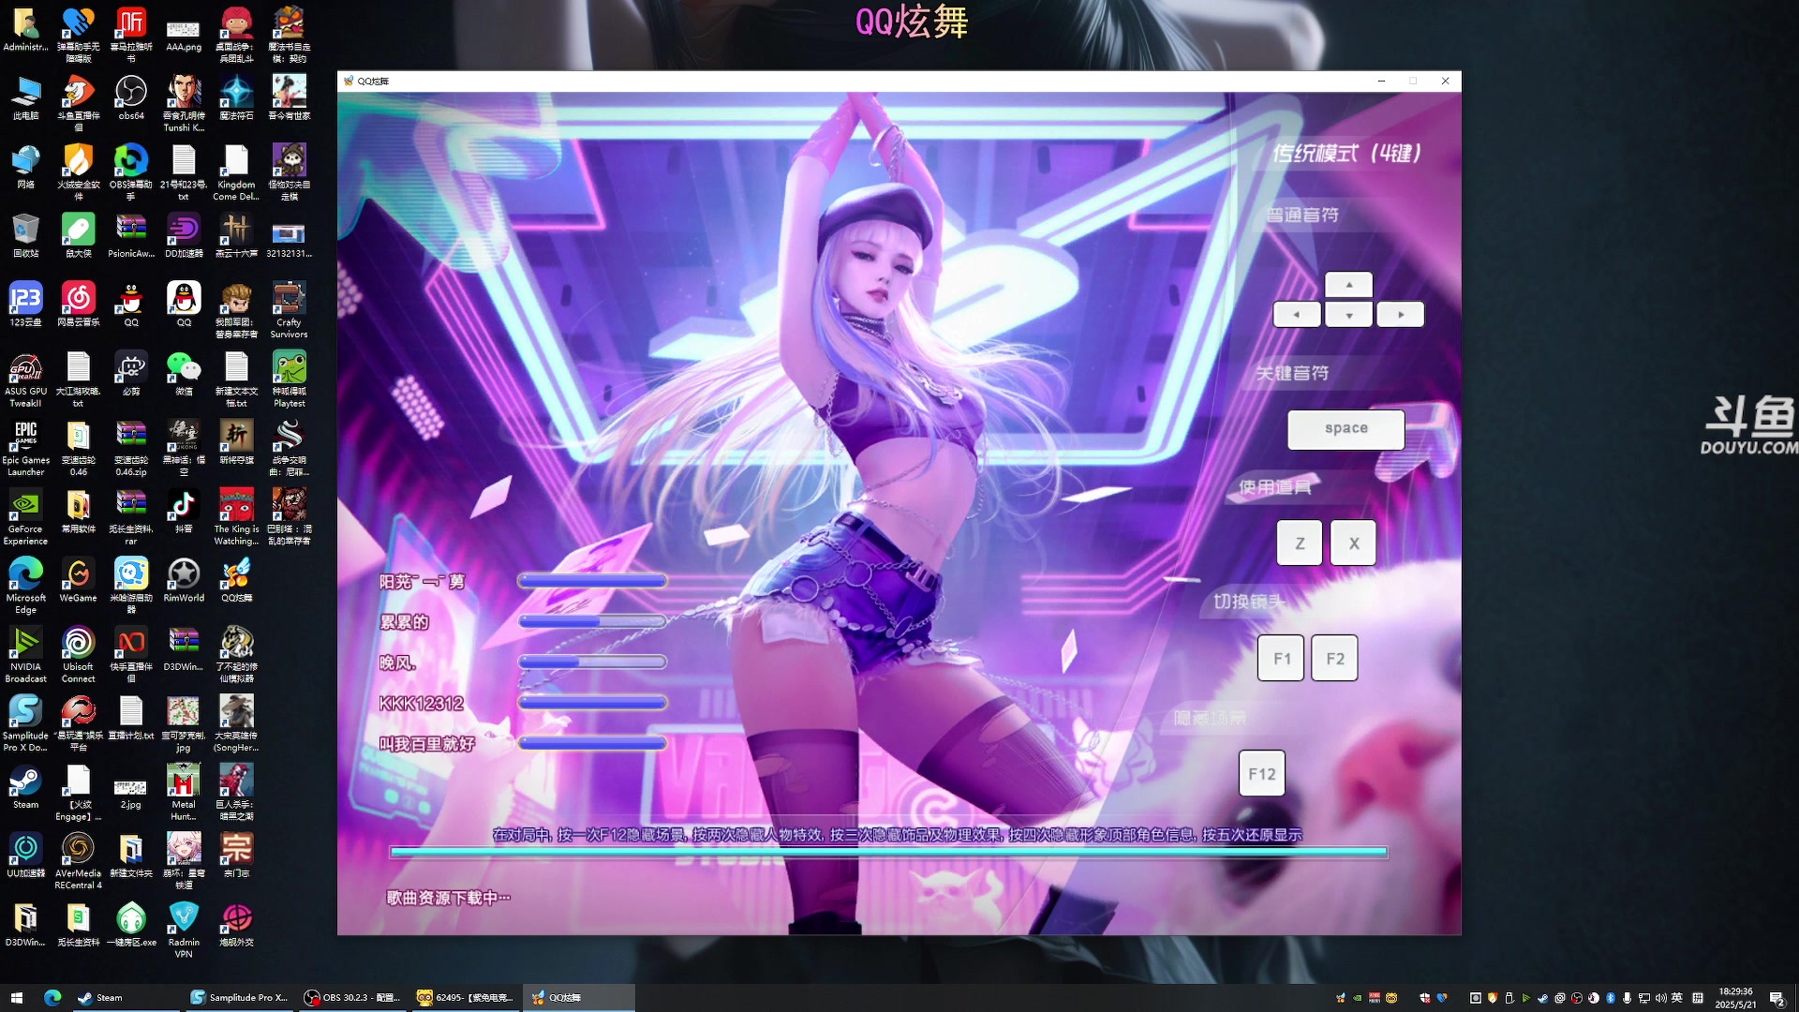Select the 崩坏：星穹铁道 desktop icon

click(184, 860)
